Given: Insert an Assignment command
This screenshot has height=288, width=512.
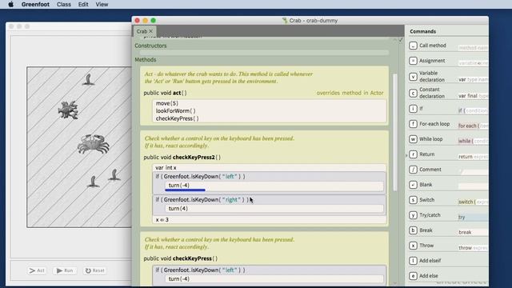Looking at the screenshot, I should (x=432, y=61).
